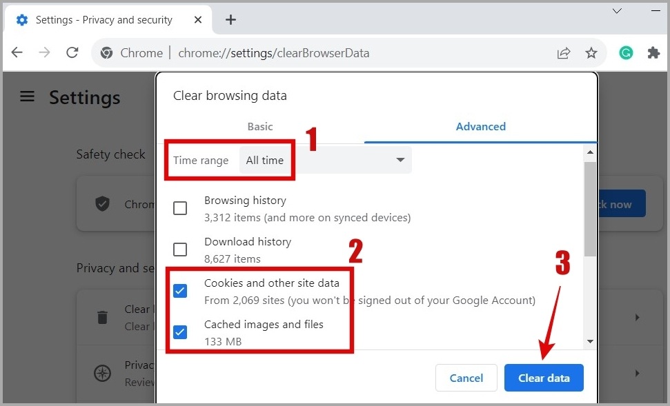Open a new tab with plus button
670x406 pixels.
point(230,19)
